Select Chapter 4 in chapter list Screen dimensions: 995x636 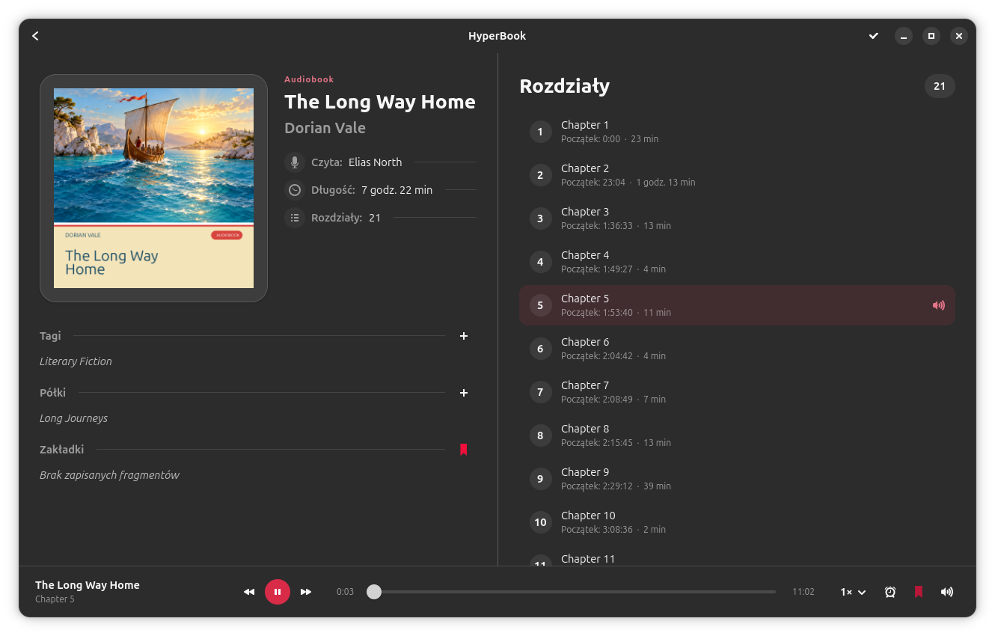(x=737, y=262)
